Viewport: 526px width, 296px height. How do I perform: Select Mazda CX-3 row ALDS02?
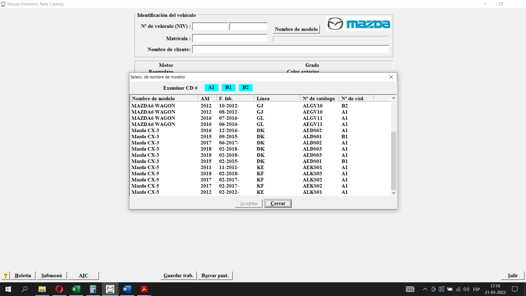coord(260,143)
